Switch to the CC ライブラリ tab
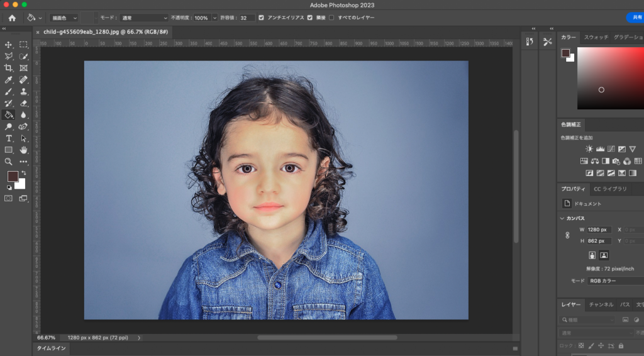Viewport: 644px width, 356px height. point(610,189)
